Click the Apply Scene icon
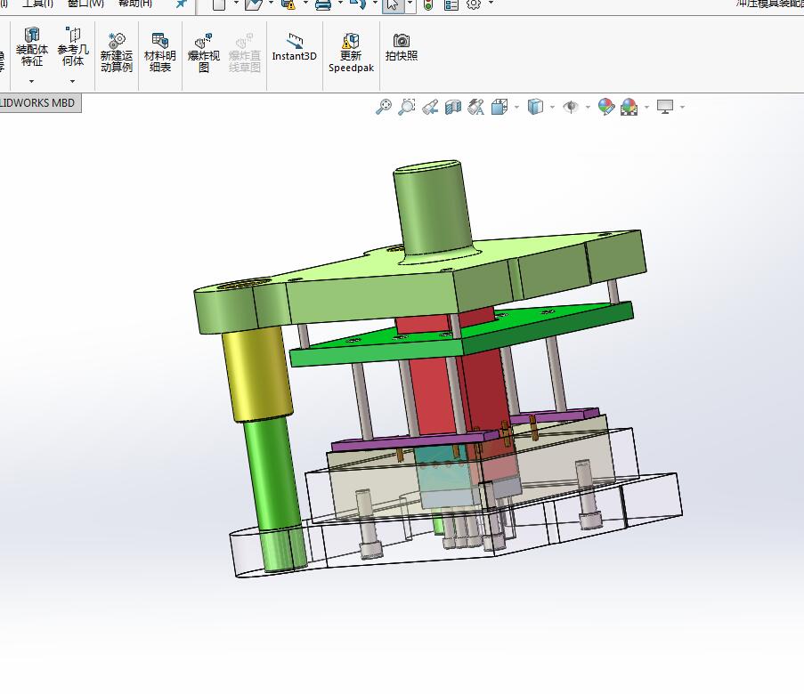 point(629,107)
